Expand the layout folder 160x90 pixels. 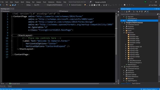[126, 44]
